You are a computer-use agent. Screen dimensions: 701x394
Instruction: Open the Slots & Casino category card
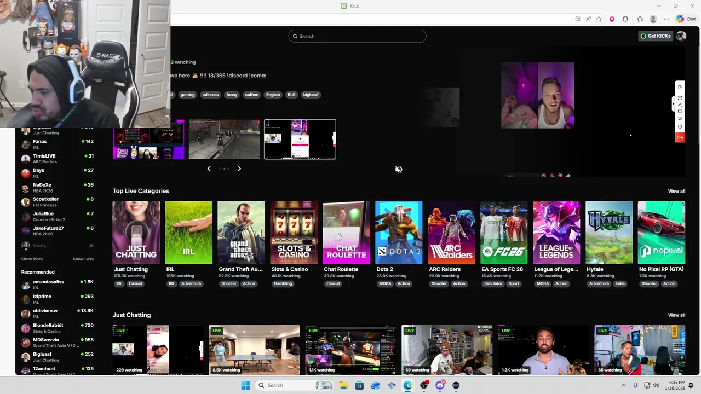pos(294,233)
